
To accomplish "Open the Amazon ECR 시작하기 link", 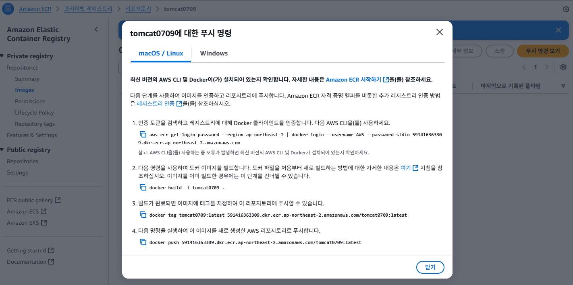I will (357, 80).
